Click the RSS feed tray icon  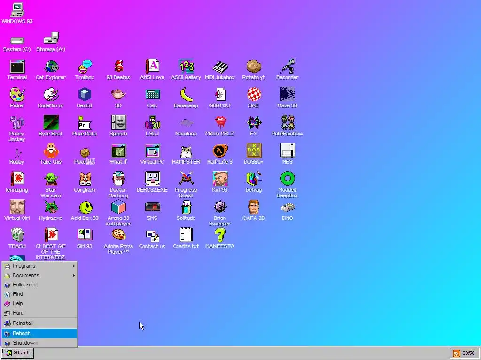click(x=457, y=353)
